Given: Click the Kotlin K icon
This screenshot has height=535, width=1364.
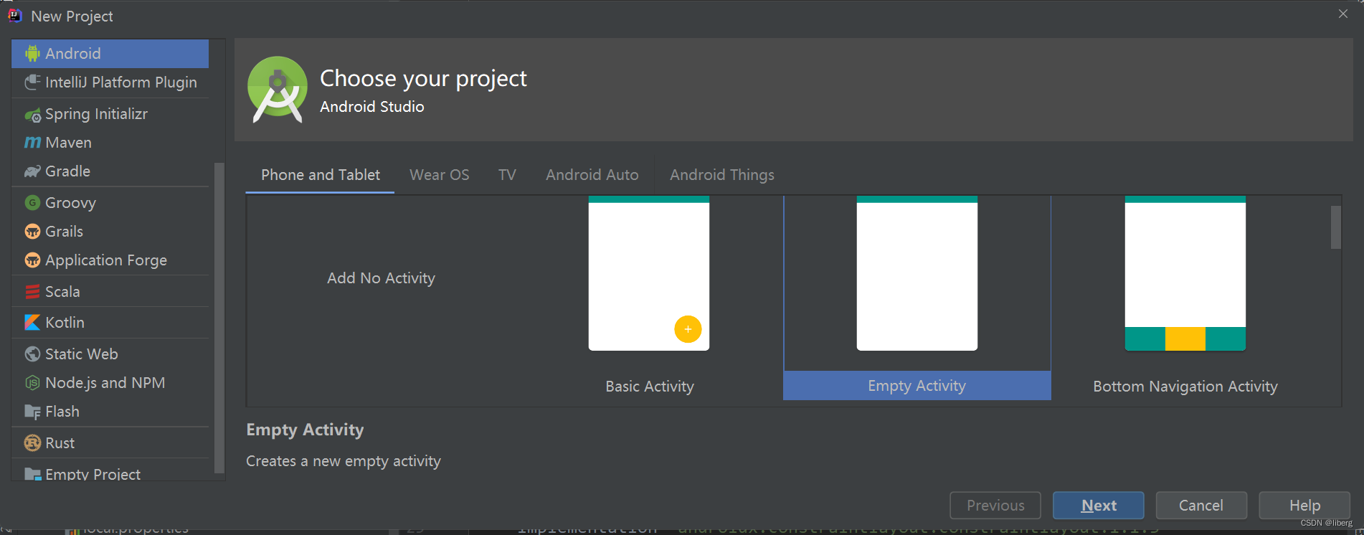Looking at the screenshot, I should click(x=32, y=323).
